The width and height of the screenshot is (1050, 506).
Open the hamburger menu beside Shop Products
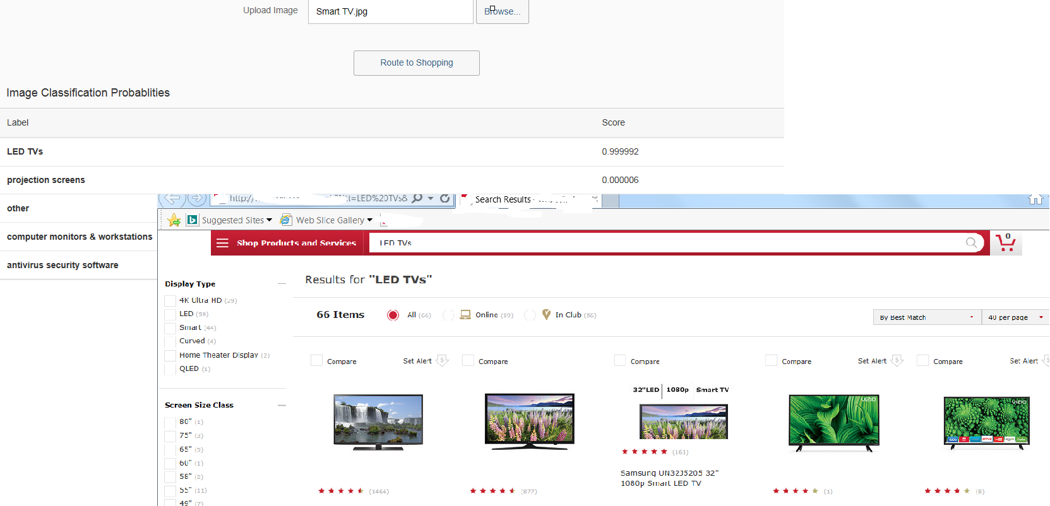point(222,243)
